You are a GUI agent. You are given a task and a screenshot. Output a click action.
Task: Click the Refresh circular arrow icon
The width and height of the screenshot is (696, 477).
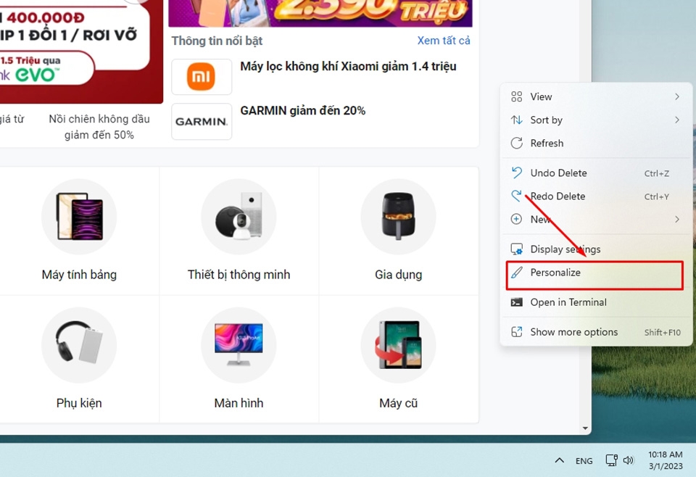tap(516, 143)
